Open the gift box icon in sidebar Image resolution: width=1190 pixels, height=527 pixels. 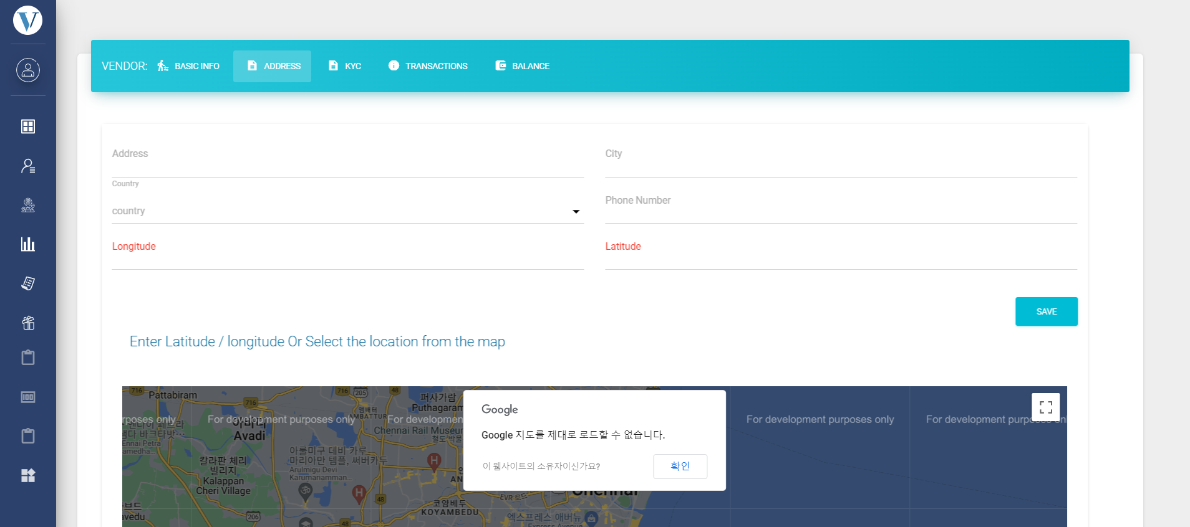(27, 323)
